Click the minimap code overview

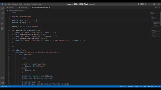coord(155,24)
